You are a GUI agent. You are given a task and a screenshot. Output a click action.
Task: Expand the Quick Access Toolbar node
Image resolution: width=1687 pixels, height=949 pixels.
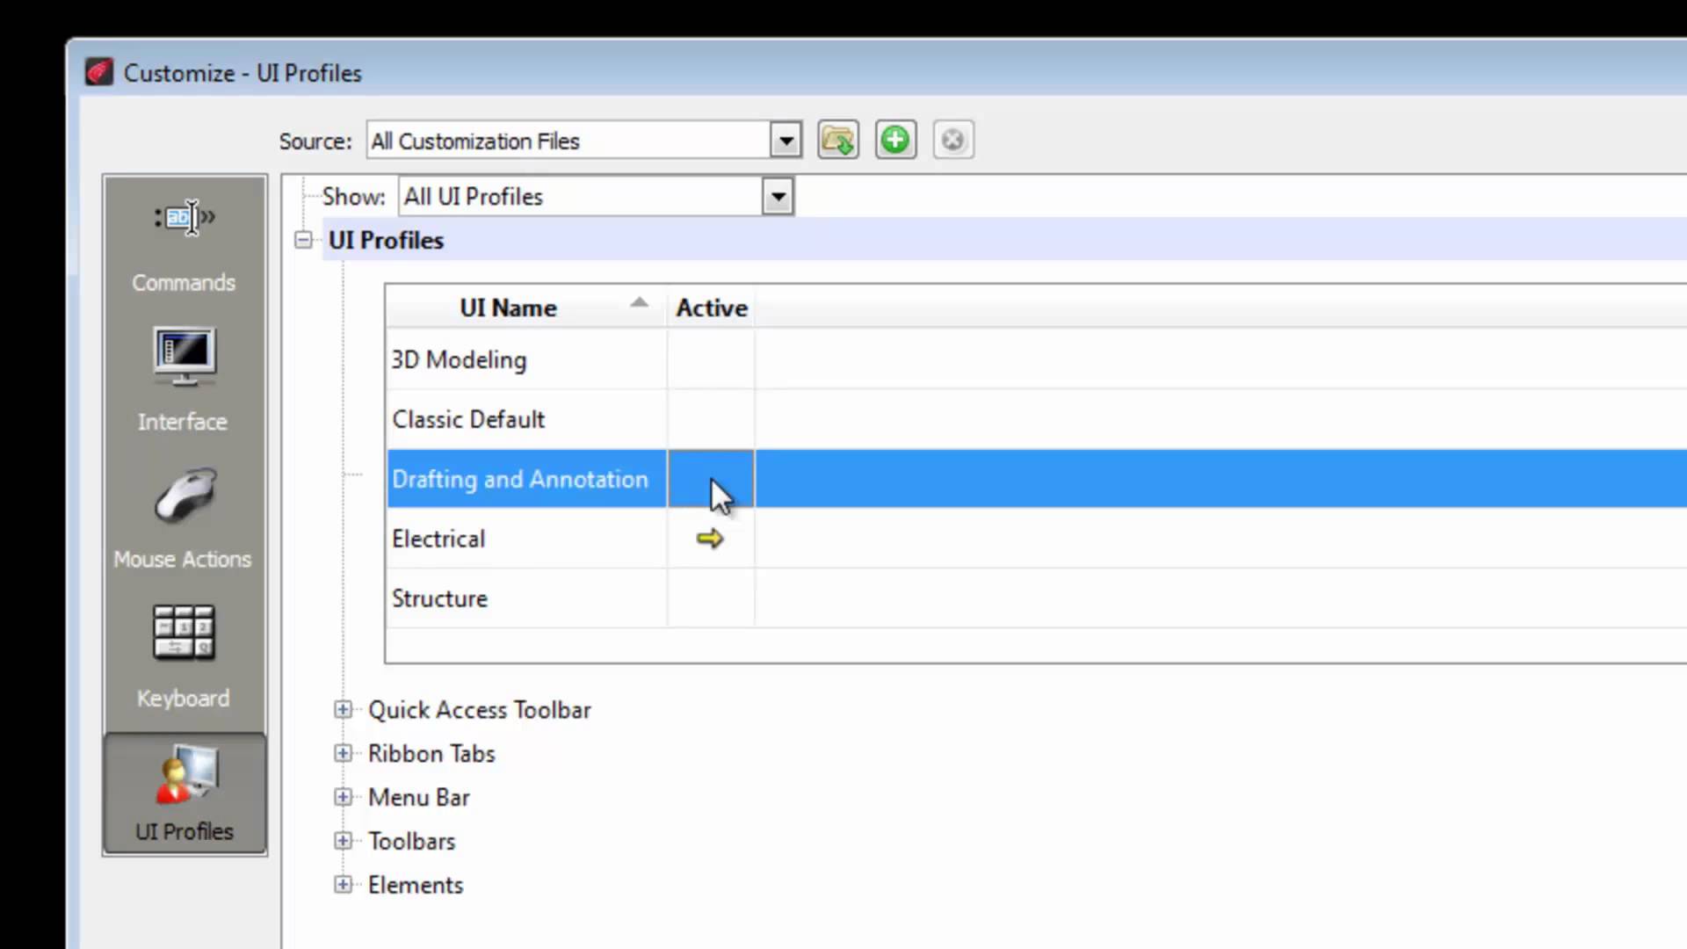pyautogui.click(x=343, y=710)
